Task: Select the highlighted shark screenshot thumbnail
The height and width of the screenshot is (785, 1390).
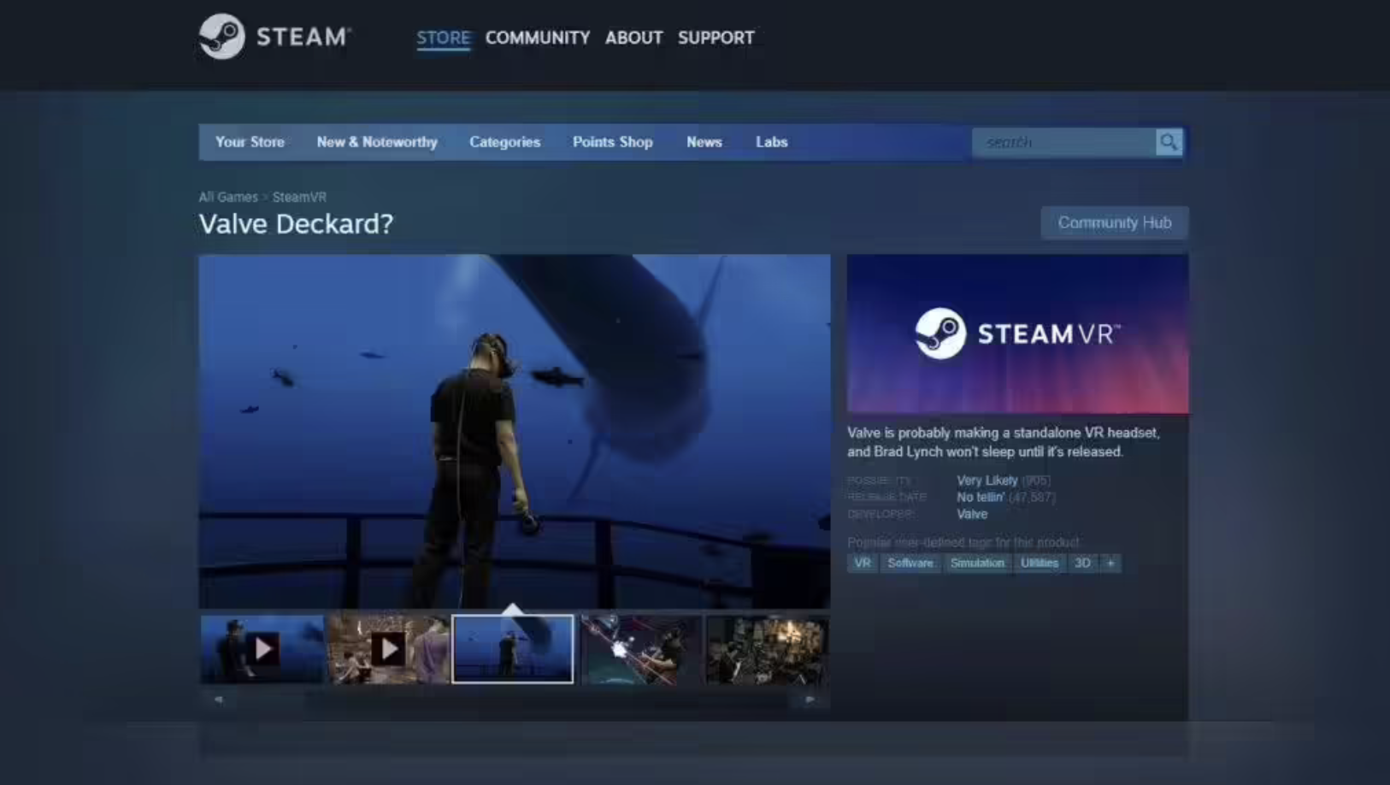Action: coord(513,649)
